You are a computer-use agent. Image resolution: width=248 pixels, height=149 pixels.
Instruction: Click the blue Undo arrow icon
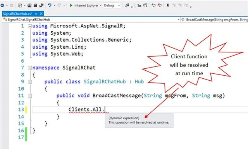click(x=50, y=5)
